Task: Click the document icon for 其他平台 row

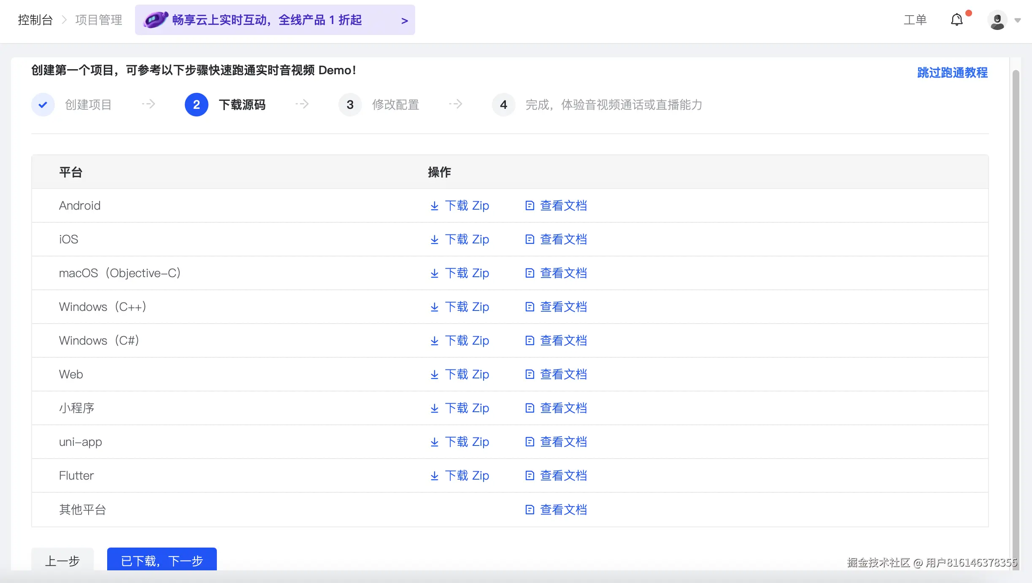Action: (x=530, y=510)
